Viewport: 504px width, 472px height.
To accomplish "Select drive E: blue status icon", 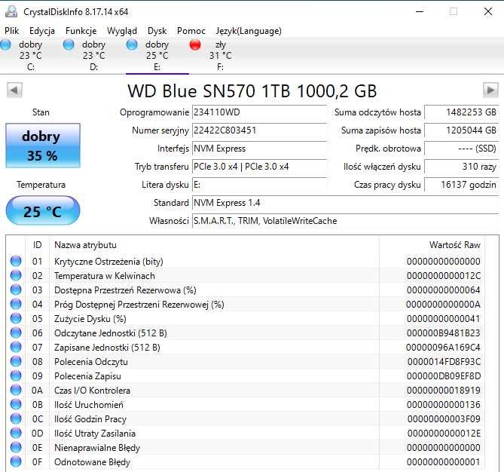I will [x=132, y=44].
